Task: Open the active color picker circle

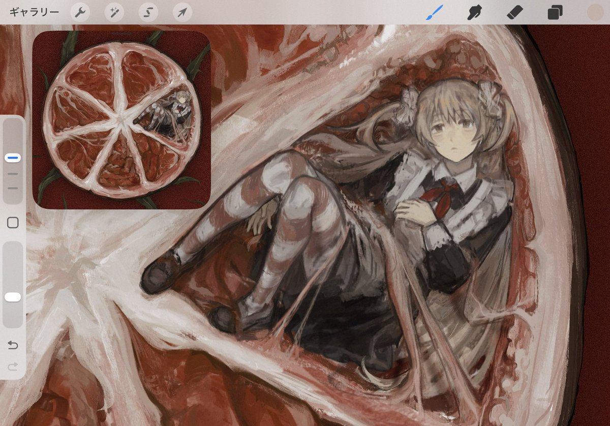Action: [x=595, y=12]
